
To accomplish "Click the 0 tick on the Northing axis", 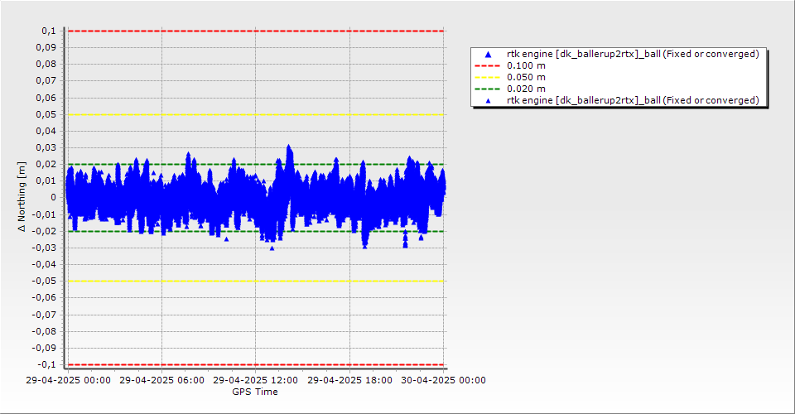I will [53, 197].
